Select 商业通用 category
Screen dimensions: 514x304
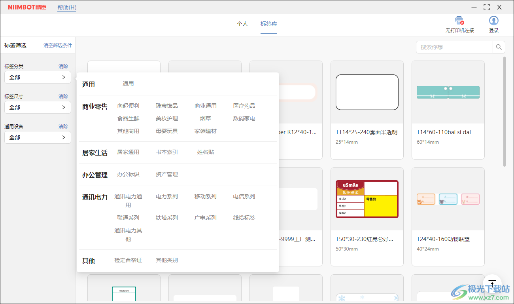pyautogui.click(x=206, y=106)
